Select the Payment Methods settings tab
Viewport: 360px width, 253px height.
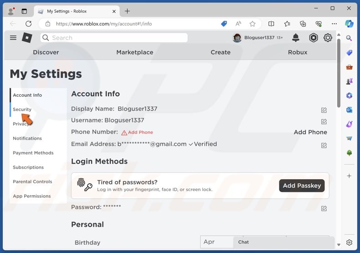click(x=38, y=153)
